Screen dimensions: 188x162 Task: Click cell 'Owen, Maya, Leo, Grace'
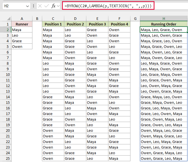point(164,130)
